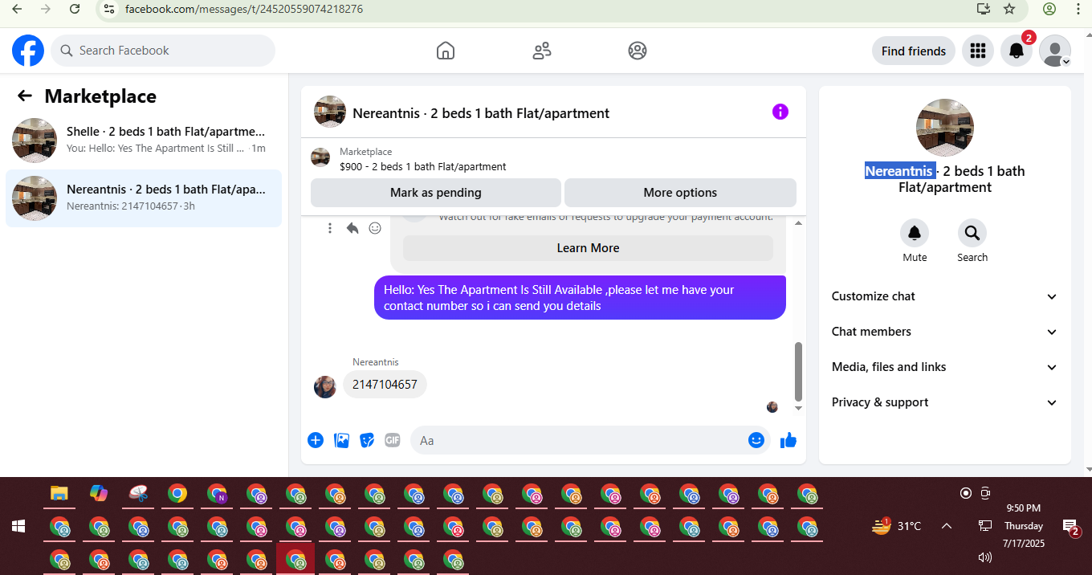Click the Learn More button

[588, 248]
